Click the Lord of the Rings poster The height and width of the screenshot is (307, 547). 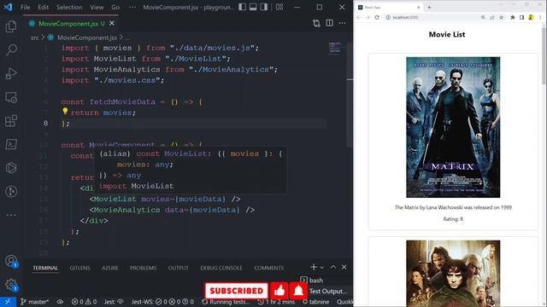(453, 274)
